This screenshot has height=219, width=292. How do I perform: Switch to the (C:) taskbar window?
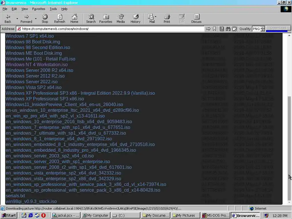click(125, 216)
